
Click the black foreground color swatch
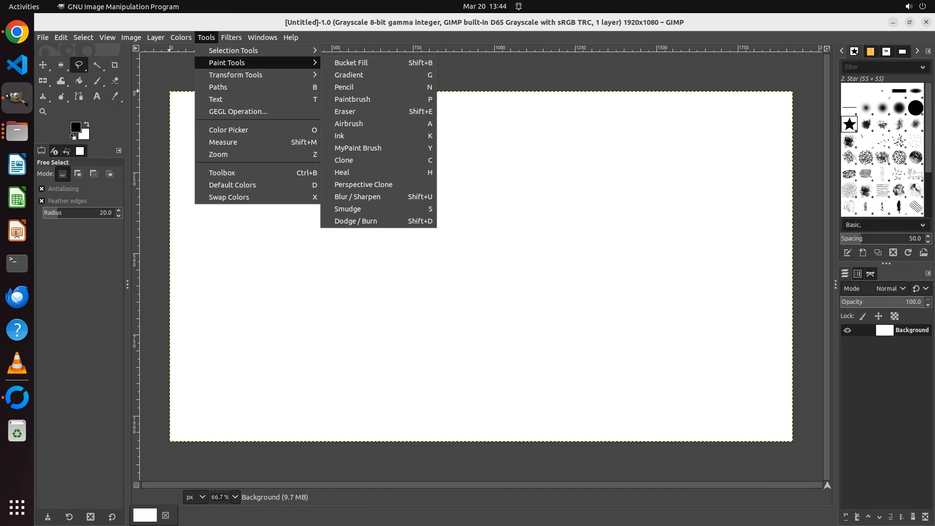tap(75, 127)
